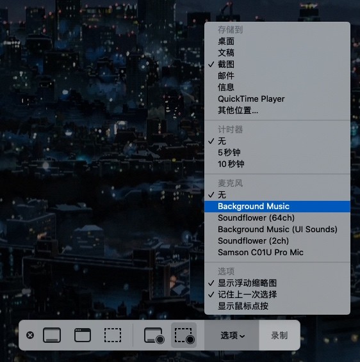360x362 pixels.
Task: Choose 邮件 as save destination
Action: coord(277,75)
